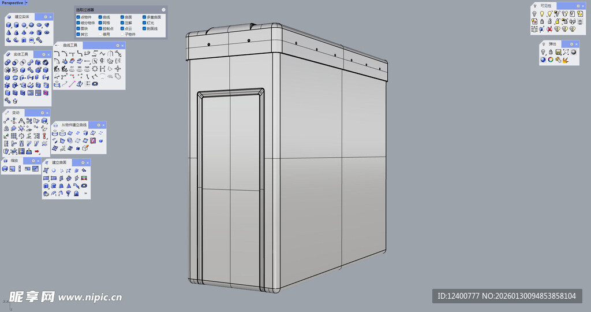Open gear options for 曲线工具 panel

(117, 45)
